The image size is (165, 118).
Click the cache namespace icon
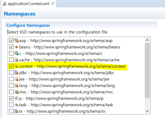coord(17,60)
